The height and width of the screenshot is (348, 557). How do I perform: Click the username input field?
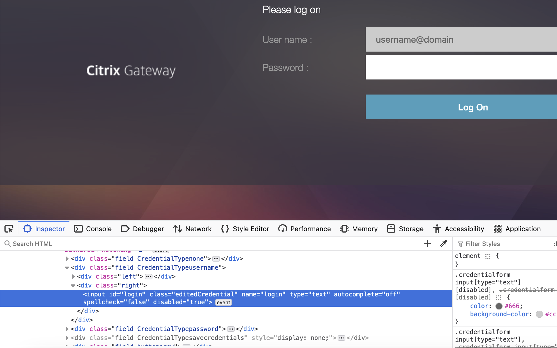tap(461, 39)
